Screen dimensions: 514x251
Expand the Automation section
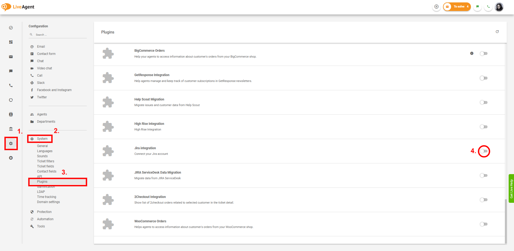pos(45,219)
